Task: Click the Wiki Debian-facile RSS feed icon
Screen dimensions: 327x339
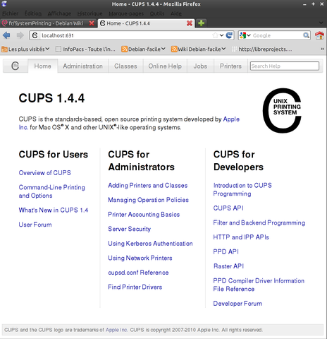Action: click(174, 49)
